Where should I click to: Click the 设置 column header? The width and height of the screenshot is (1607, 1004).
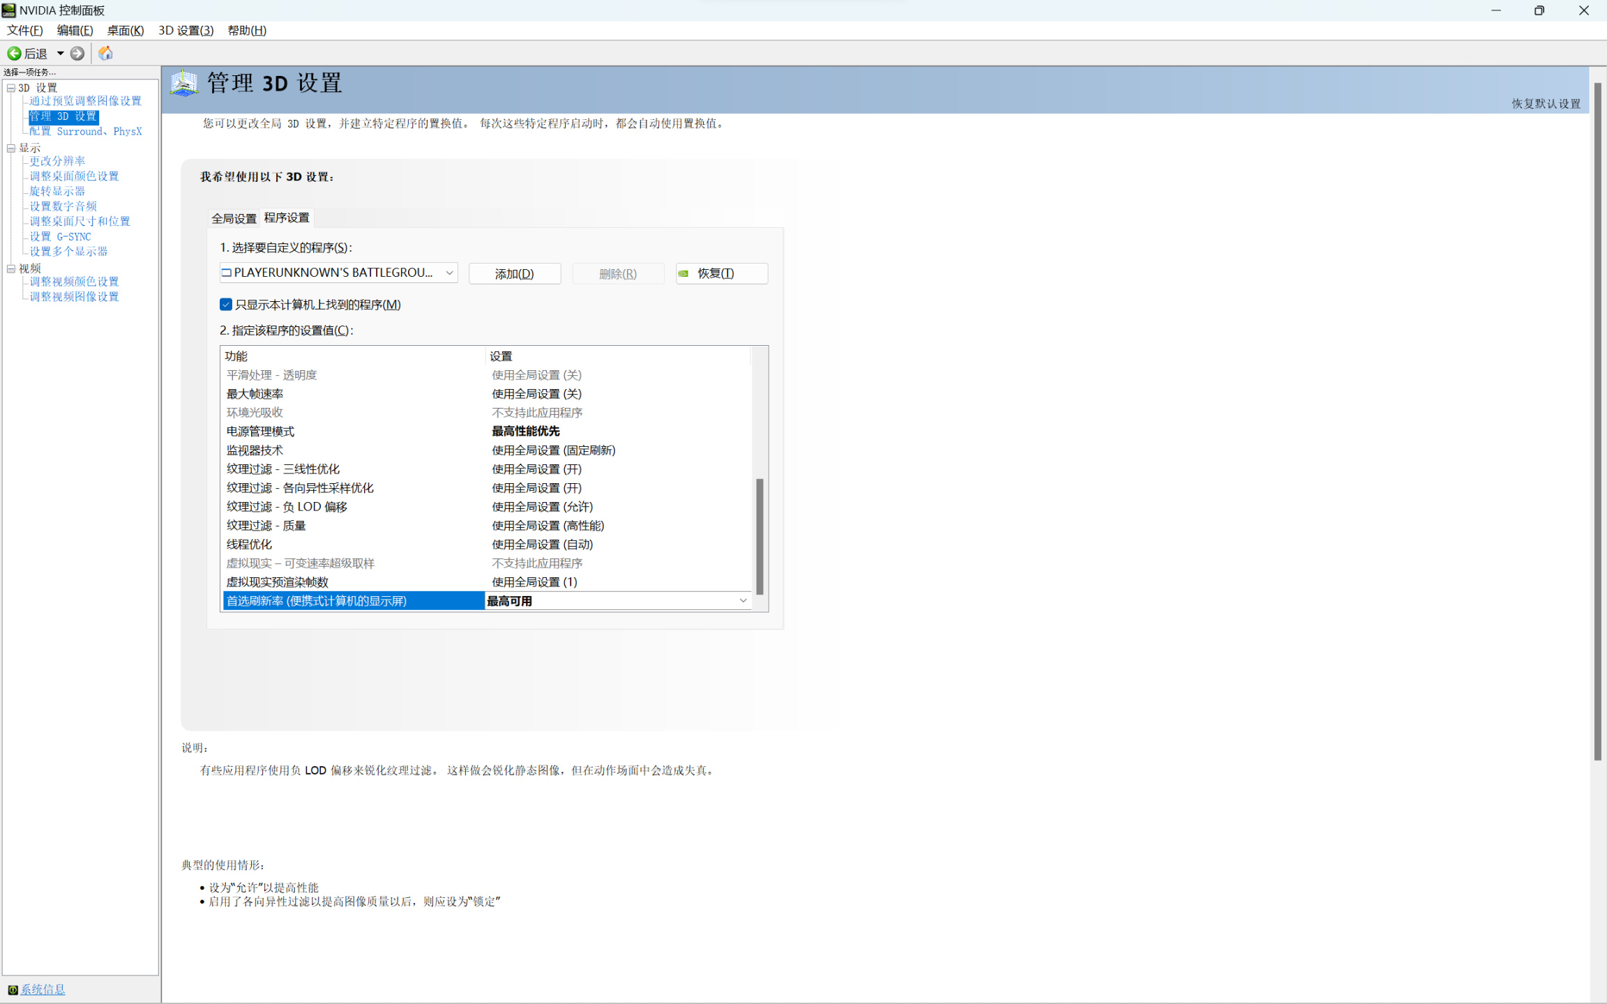(618, 356)
